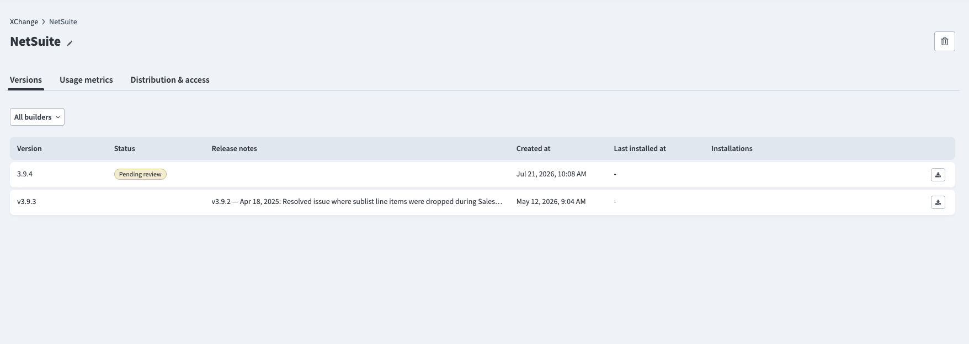The width and height of the screenshot is (969, 344).
Task: Click the Last installed at column header
Action: [640, 148]
